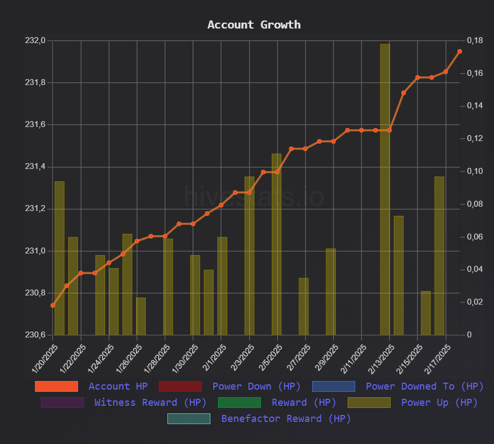
Task: Toggle the Power Down (HP) red swatch
Action: pos(180,386)
